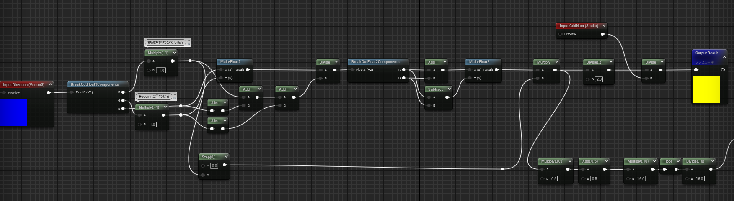Click the A input pin on the Divide(,2) node
The image size is (734, 201).
pyautogui.click(x=587, y=70)
